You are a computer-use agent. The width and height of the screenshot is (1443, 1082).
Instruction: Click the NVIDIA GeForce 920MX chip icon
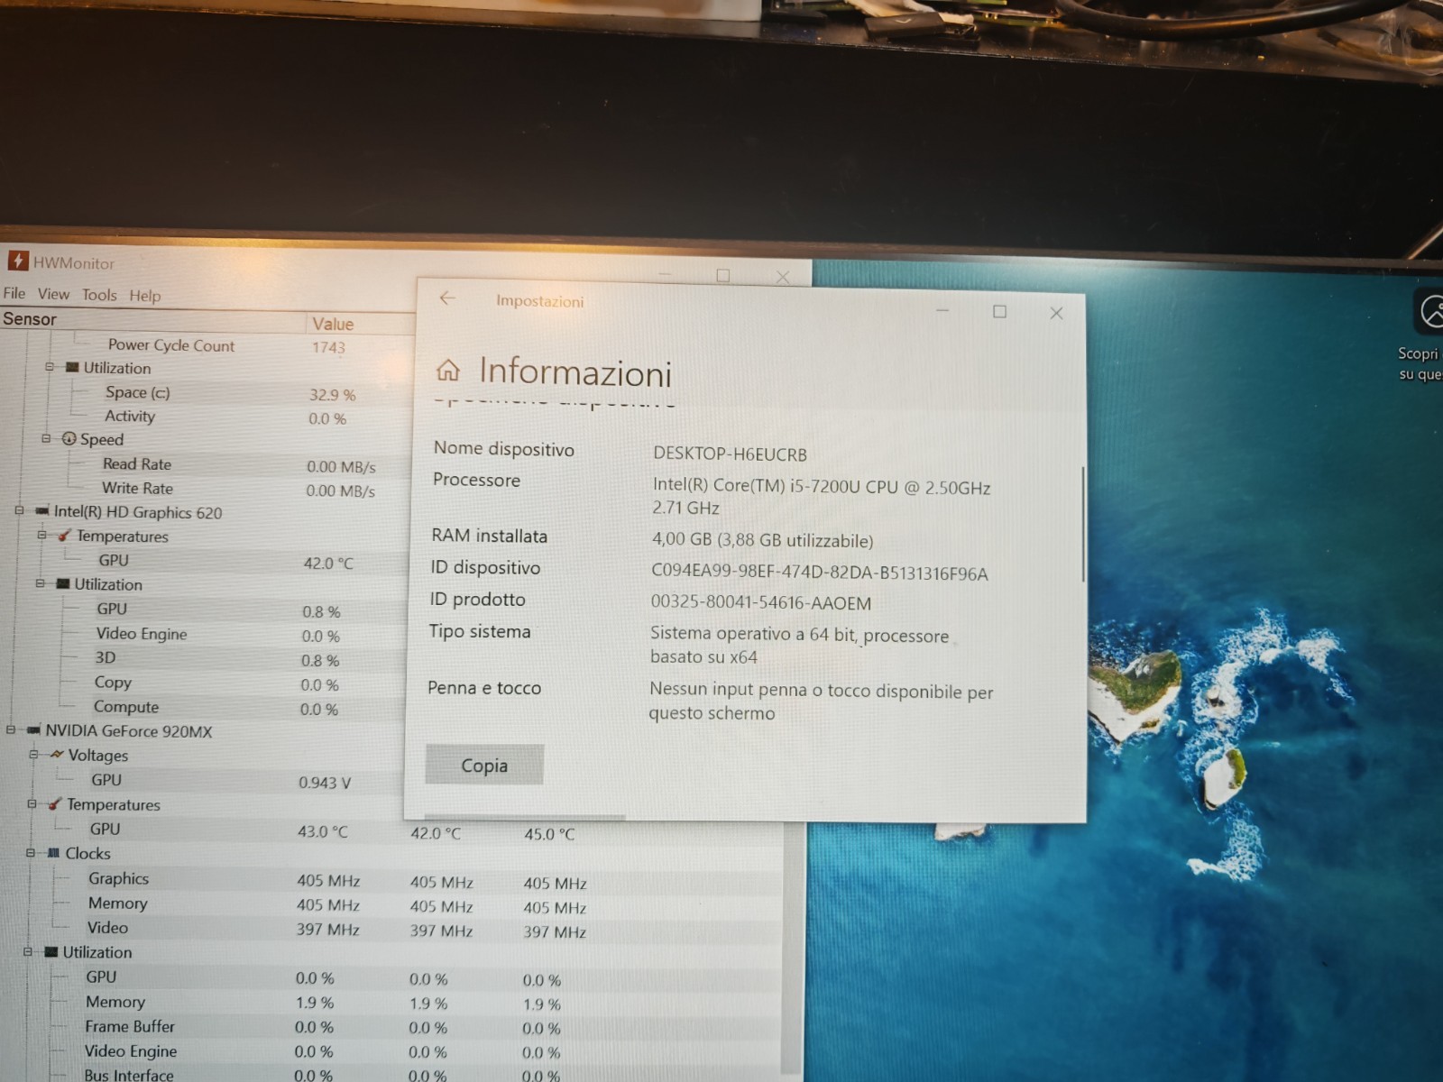[x=33, y=730]
